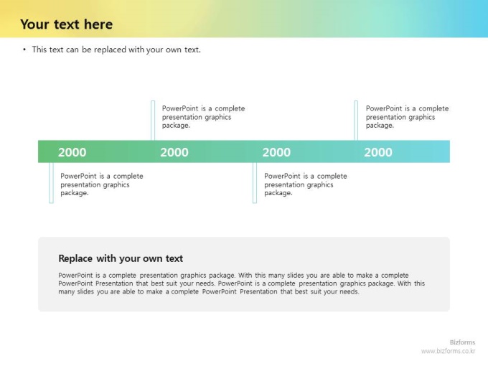This screenshot has width=488, height=366.
Task: Click the 'Your text here' slide title
Action: tap(66, 24)
